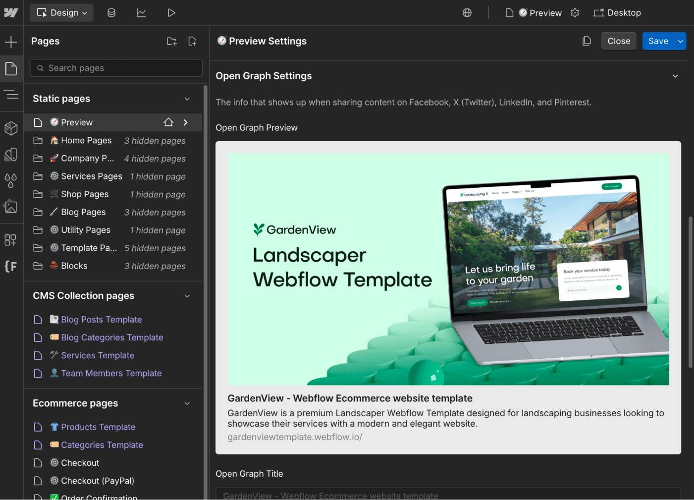
Task: Open page settings gear near Preview
Action: [575, 12]
